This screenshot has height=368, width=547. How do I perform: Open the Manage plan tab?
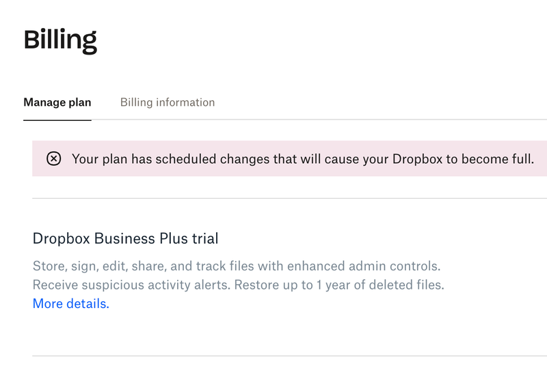tap(57, 102)
